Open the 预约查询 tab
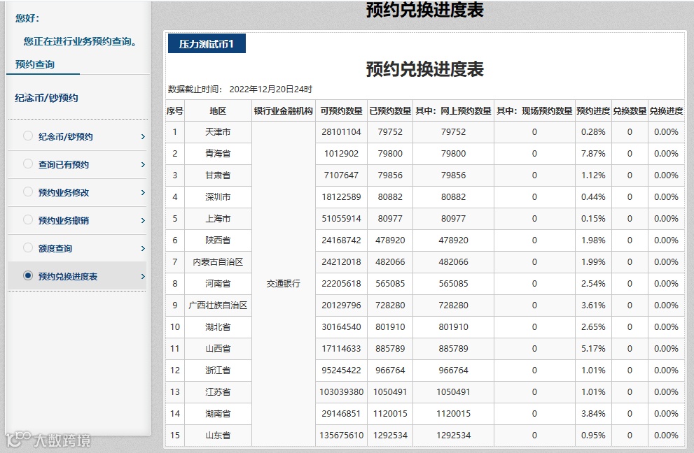Image resolution: width=694 pixels, height=453 pixels. (35, 64)
